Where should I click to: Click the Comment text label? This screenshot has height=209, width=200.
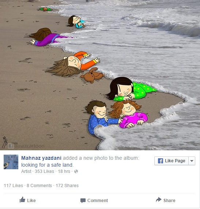[98, 201]
